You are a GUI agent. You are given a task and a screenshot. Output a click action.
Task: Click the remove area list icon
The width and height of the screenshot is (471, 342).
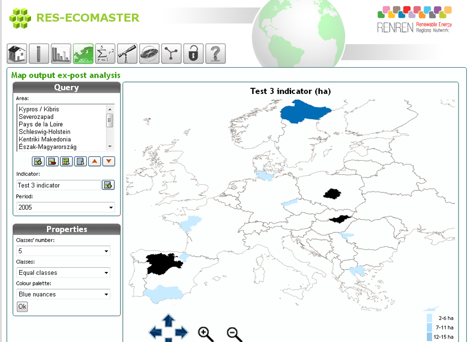click(52, 161)
